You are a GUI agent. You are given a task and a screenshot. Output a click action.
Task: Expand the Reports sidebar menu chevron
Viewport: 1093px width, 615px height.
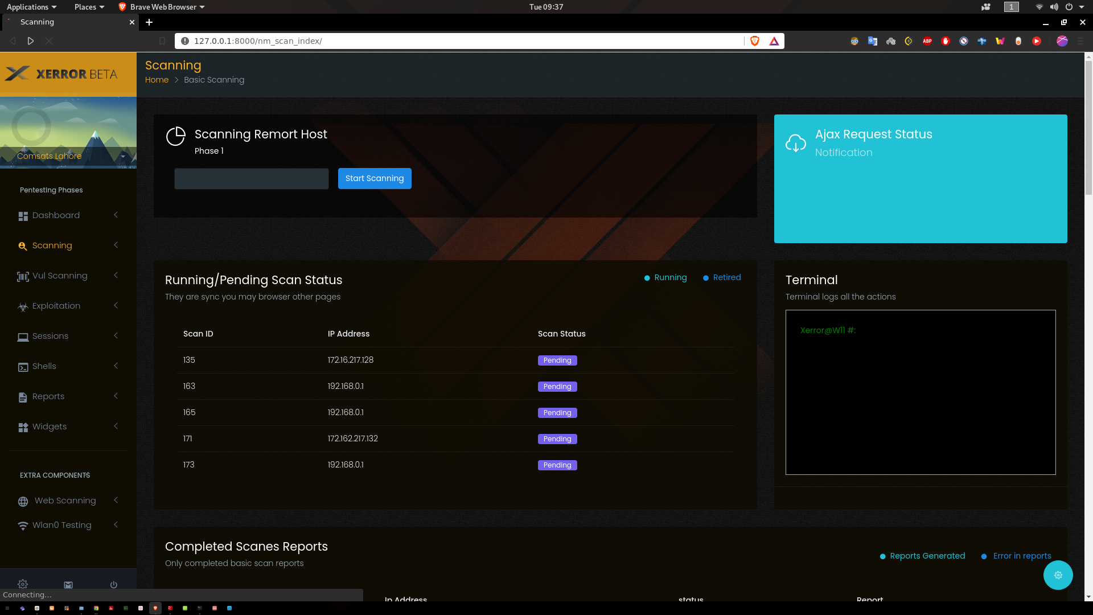(x=116, y=396)
